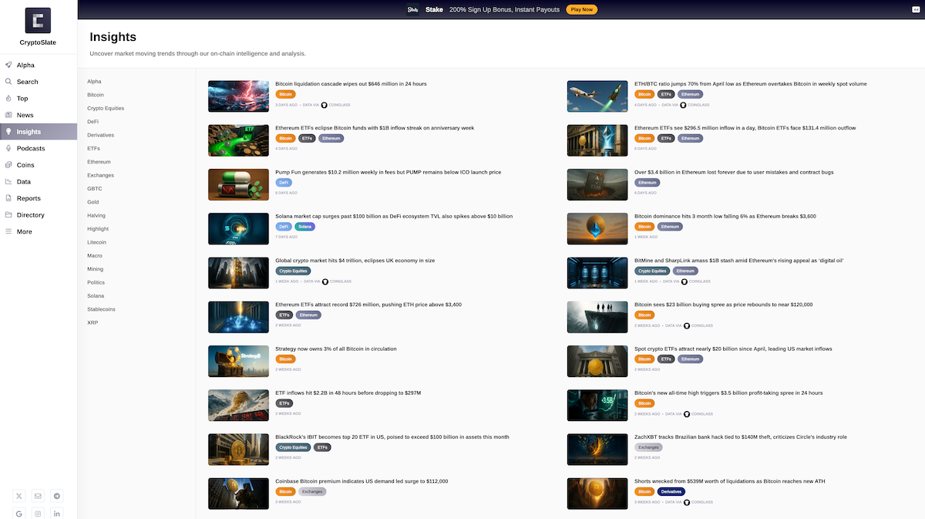
Task: Click Bitcoin tag under Strategy now owns 3% article
Action: pyautogui.click(x=285, y=359)
